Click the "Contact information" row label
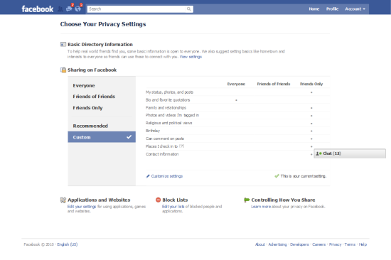Image resolution: width=391 pixels, height=260 pixels. tap(162, 154)
